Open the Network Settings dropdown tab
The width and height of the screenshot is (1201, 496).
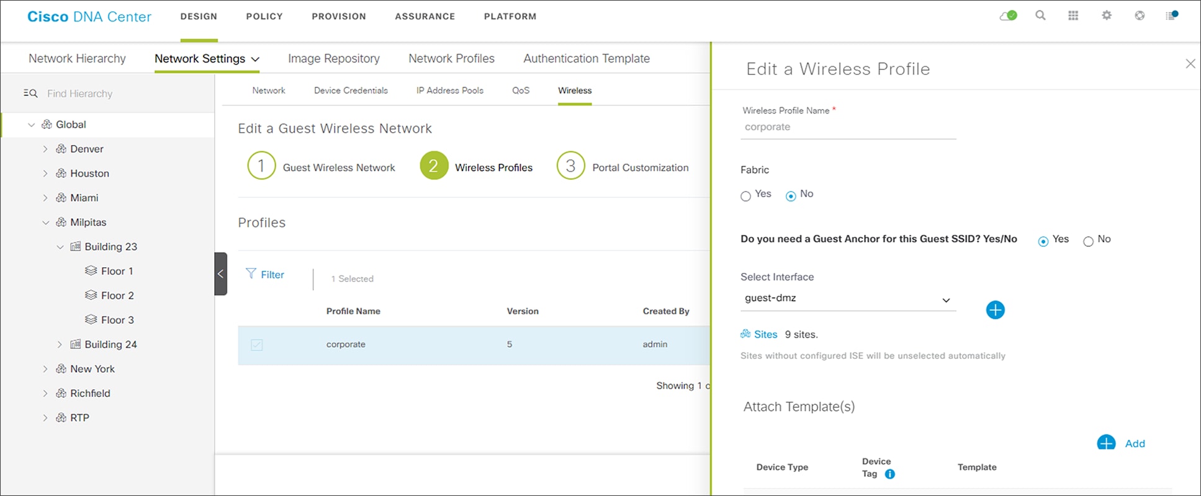207,58
